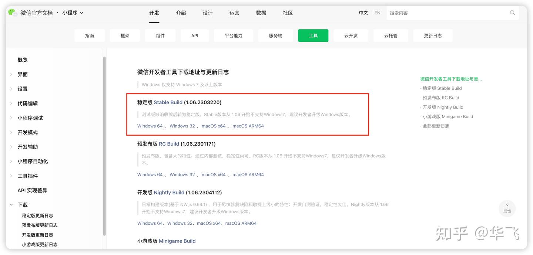
Task: Select the 组件 sub-navigation button
Action: pos(160,35)
